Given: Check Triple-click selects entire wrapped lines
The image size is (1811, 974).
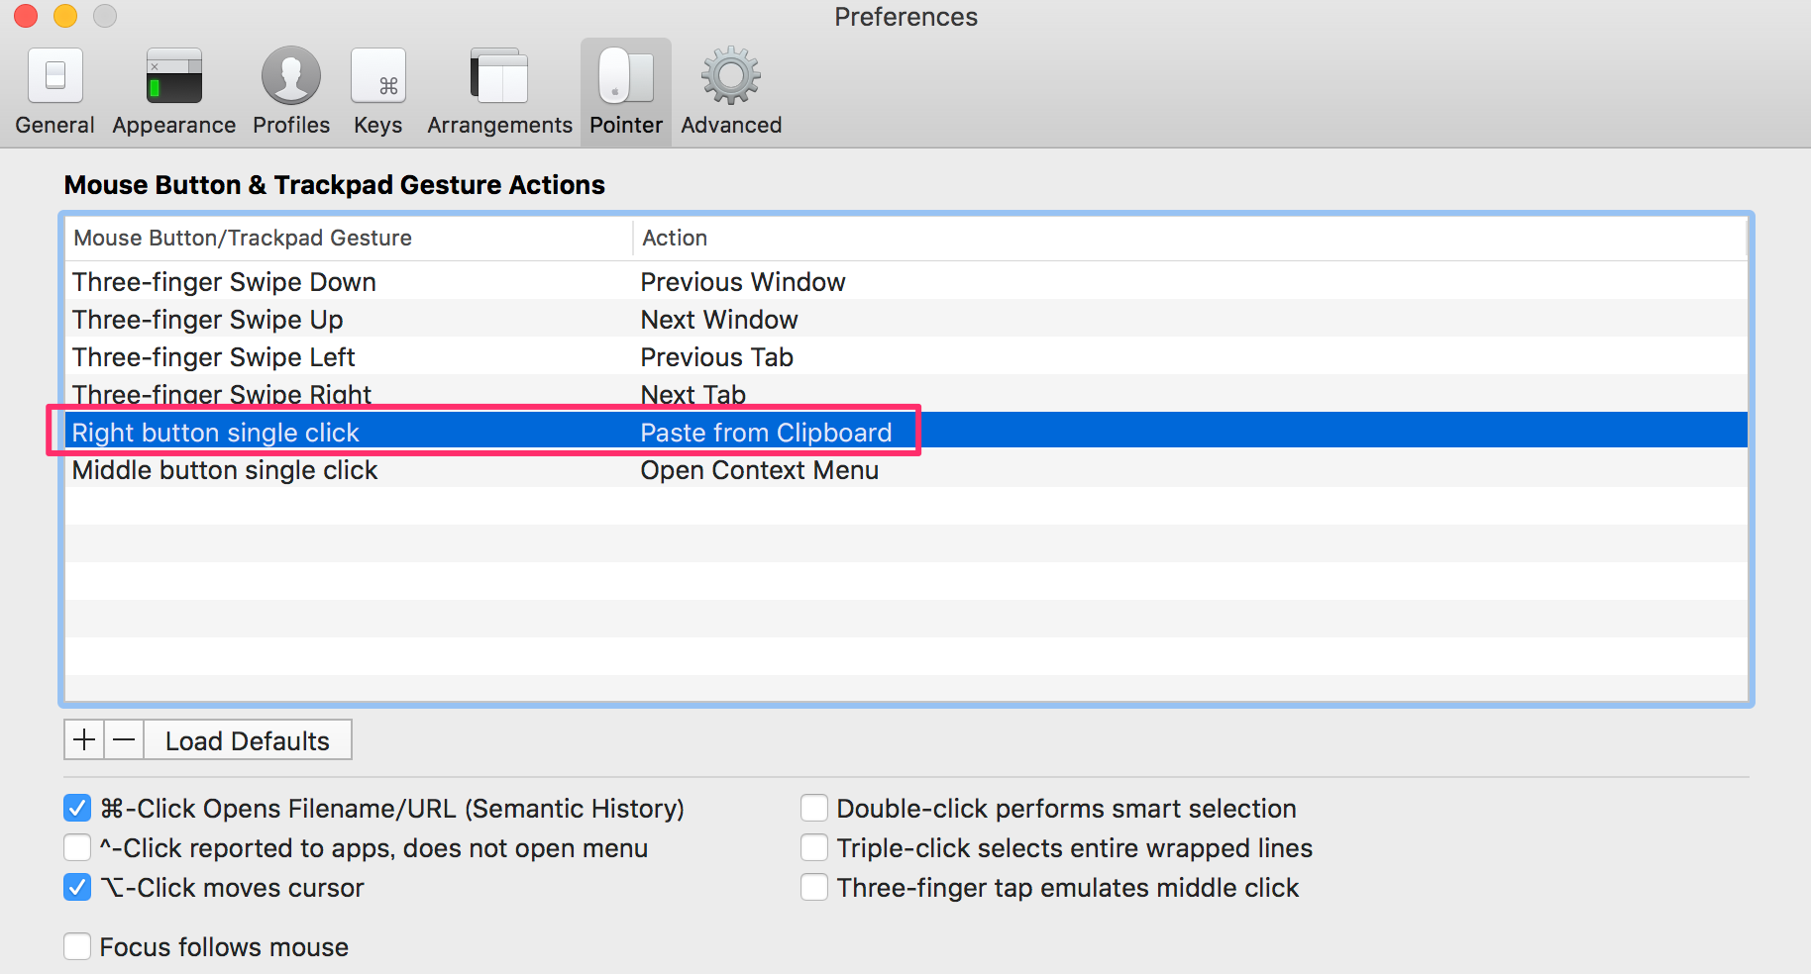Looking at the screenshot, I should [813, 847].
